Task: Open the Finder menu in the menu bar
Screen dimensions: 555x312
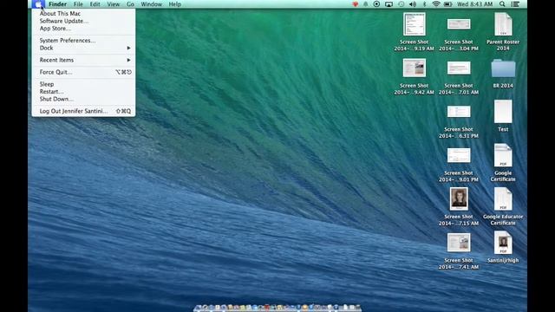Action: click(x=58, y=4)
